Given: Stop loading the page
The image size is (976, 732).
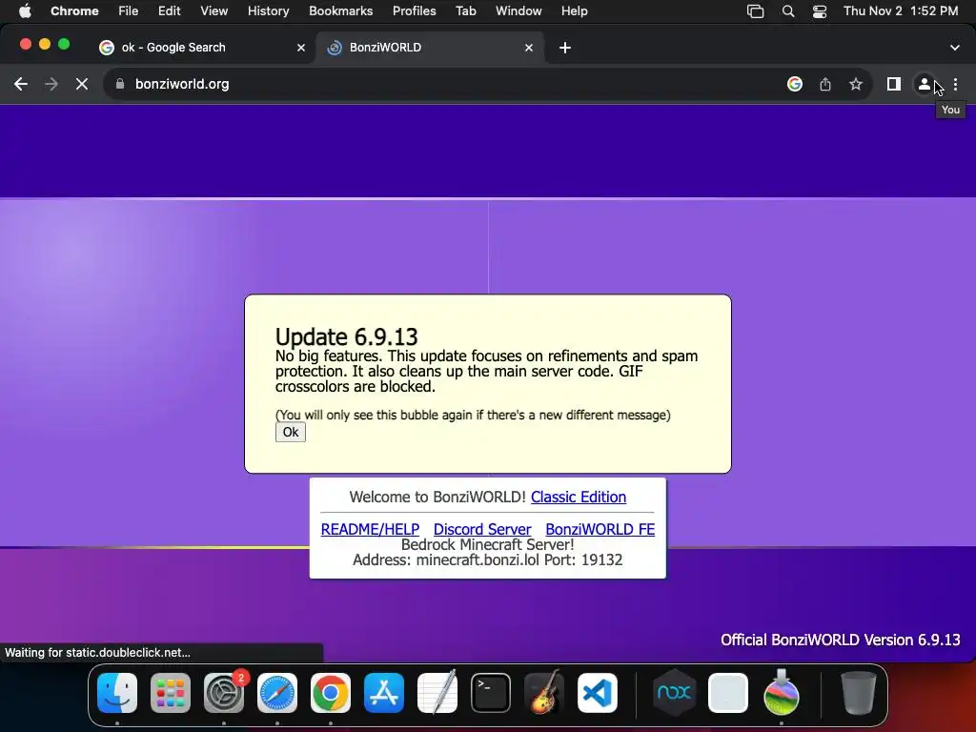Looking at the screenshot, I should 82,84.
